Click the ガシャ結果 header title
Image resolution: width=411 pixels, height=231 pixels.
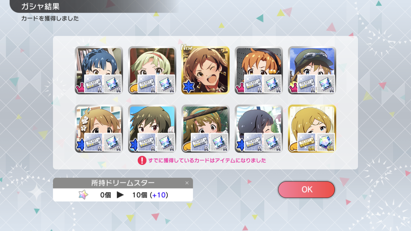tap(40, 6)
